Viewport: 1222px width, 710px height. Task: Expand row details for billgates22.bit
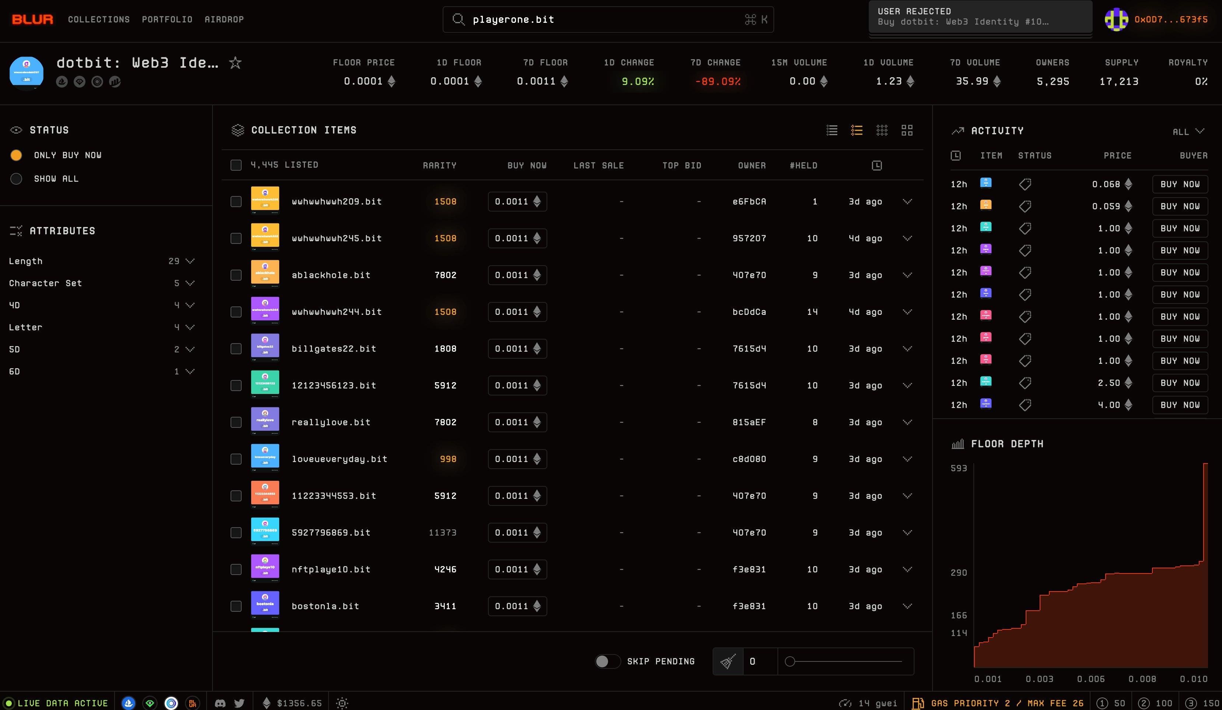click(907, 349)
